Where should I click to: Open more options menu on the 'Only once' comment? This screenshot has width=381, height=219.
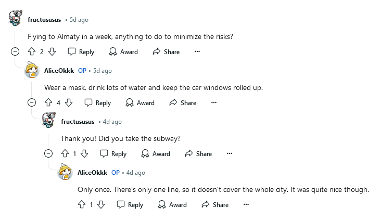pyautogui.click(x=247, y=204)
